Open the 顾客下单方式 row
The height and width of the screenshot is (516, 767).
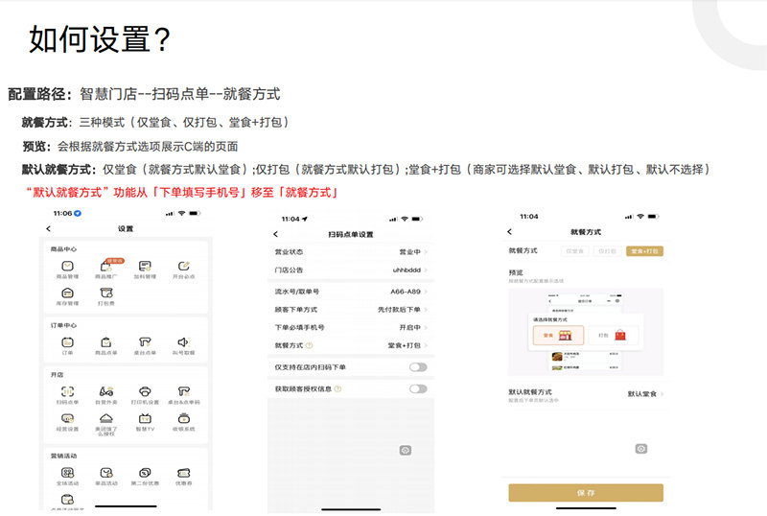point(351,310)
